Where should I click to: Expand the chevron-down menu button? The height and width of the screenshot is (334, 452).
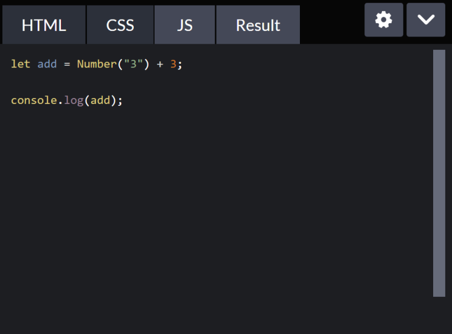(x=426, y=20)
